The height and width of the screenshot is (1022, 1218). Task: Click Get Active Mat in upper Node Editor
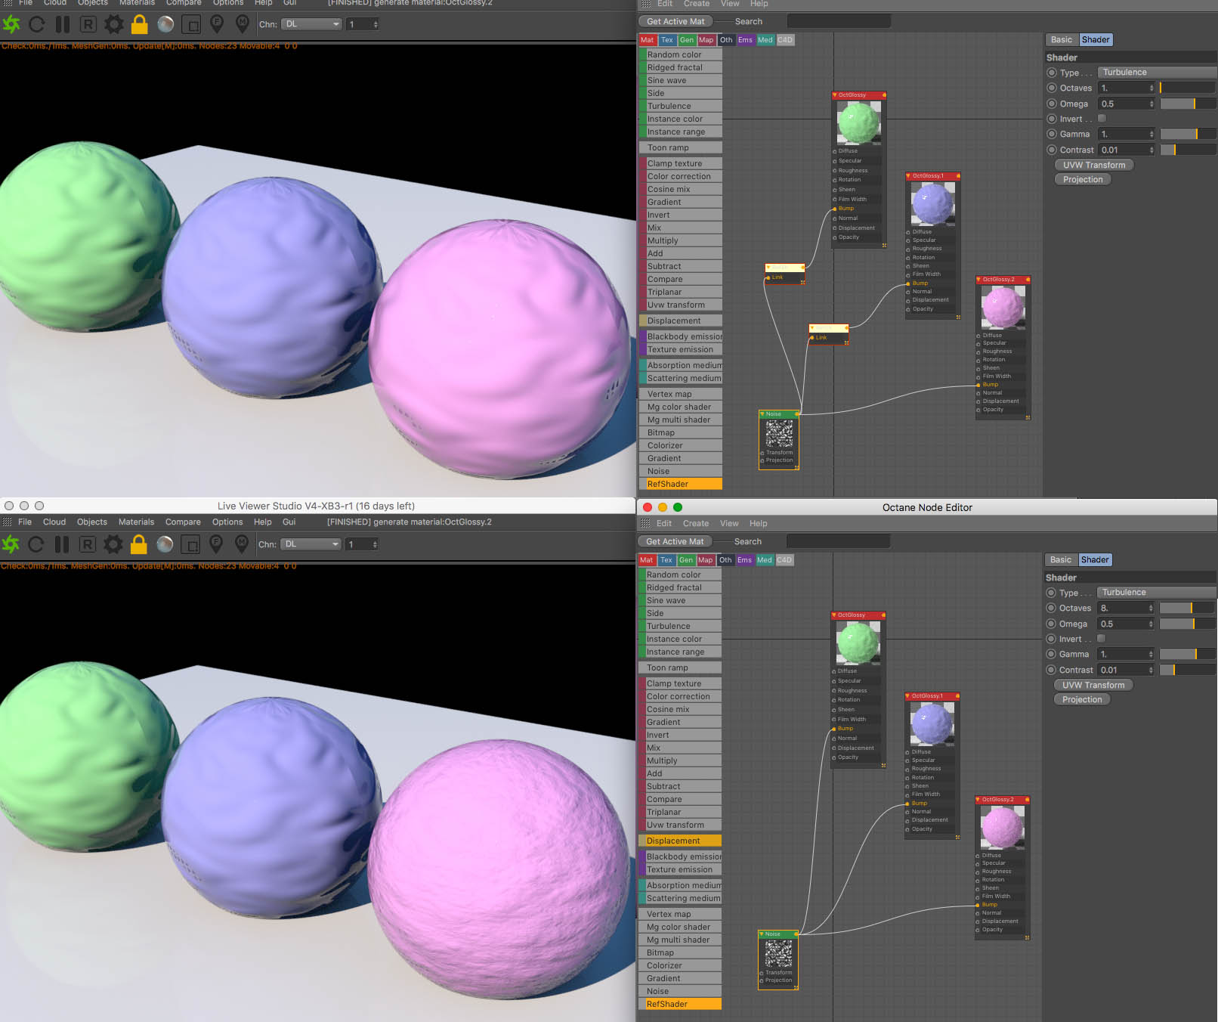click(x=675, y=21)
